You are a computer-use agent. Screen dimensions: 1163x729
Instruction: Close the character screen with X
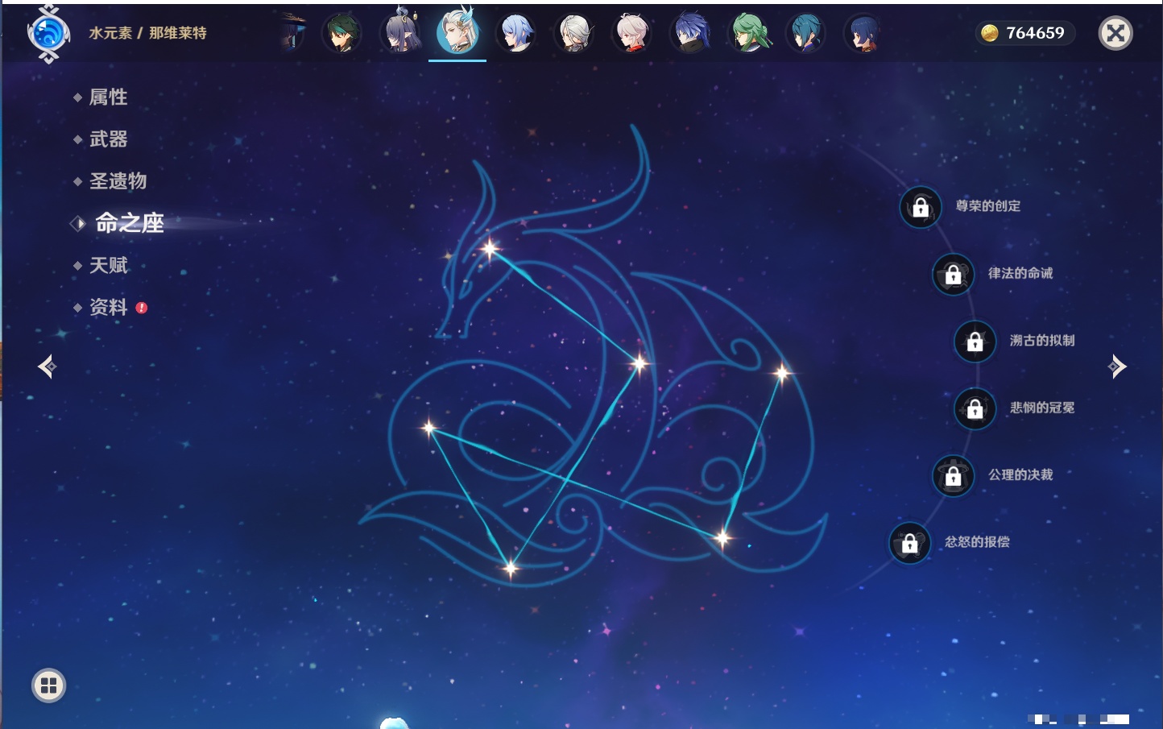tap(1115, 33)
